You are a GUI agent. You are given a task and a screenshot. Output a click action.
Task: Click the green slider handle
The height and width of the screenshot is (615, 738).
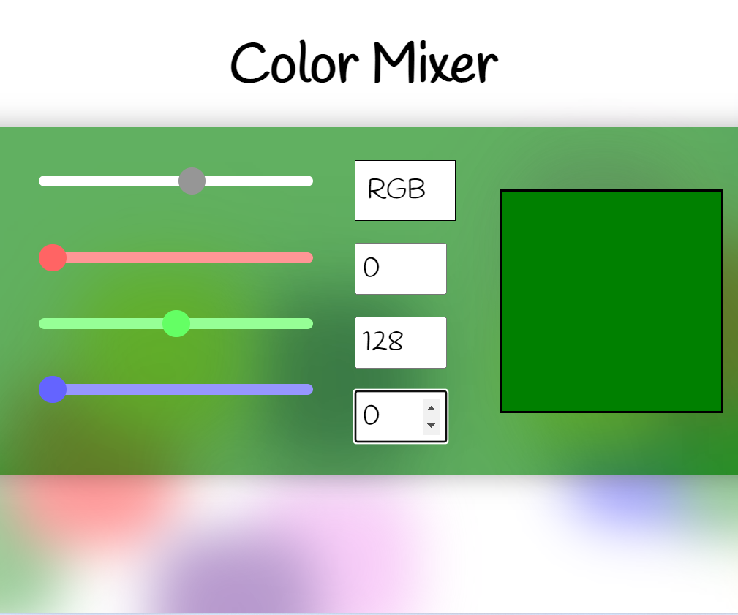click(176, 323)
